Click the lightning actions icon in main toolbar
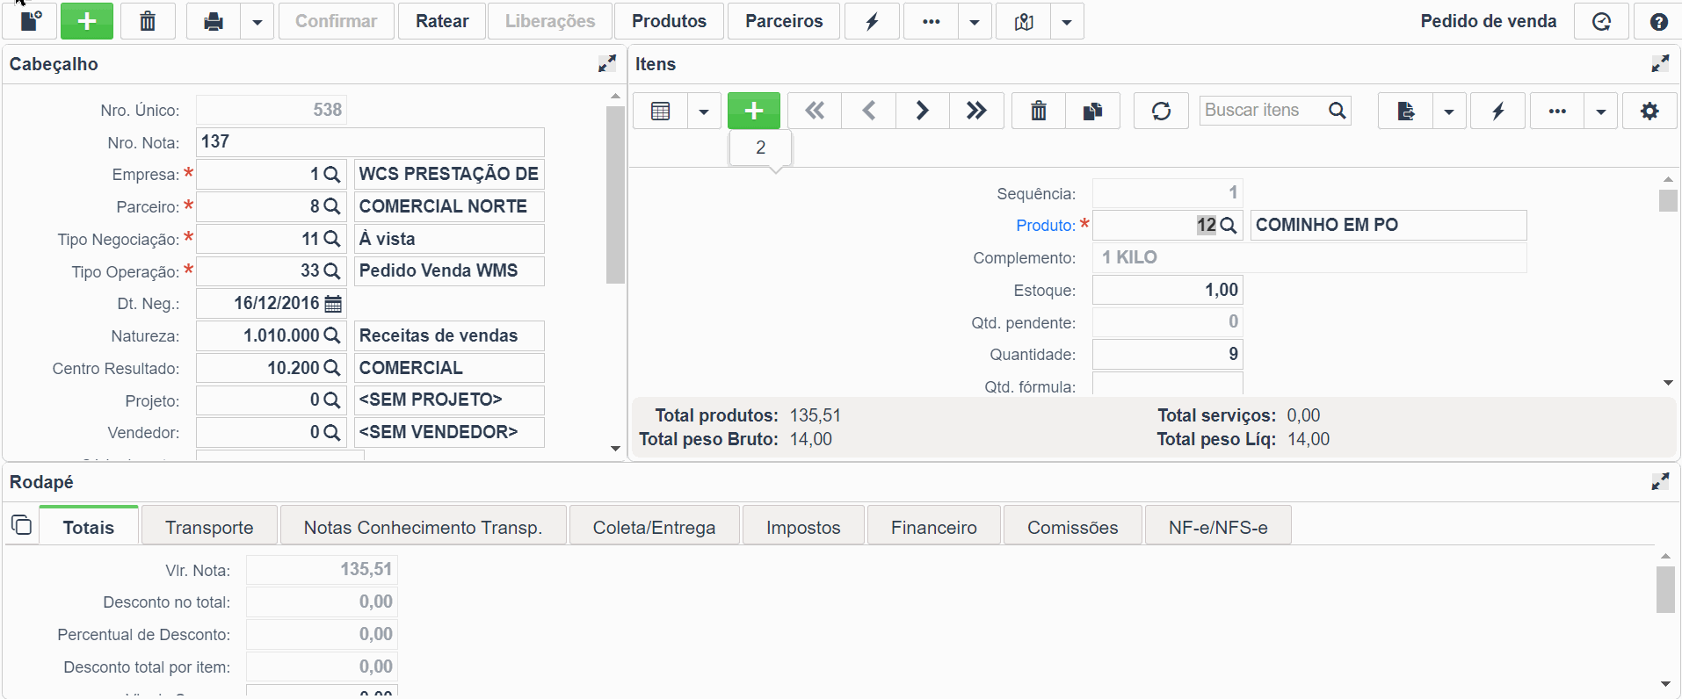 point(872,21)
